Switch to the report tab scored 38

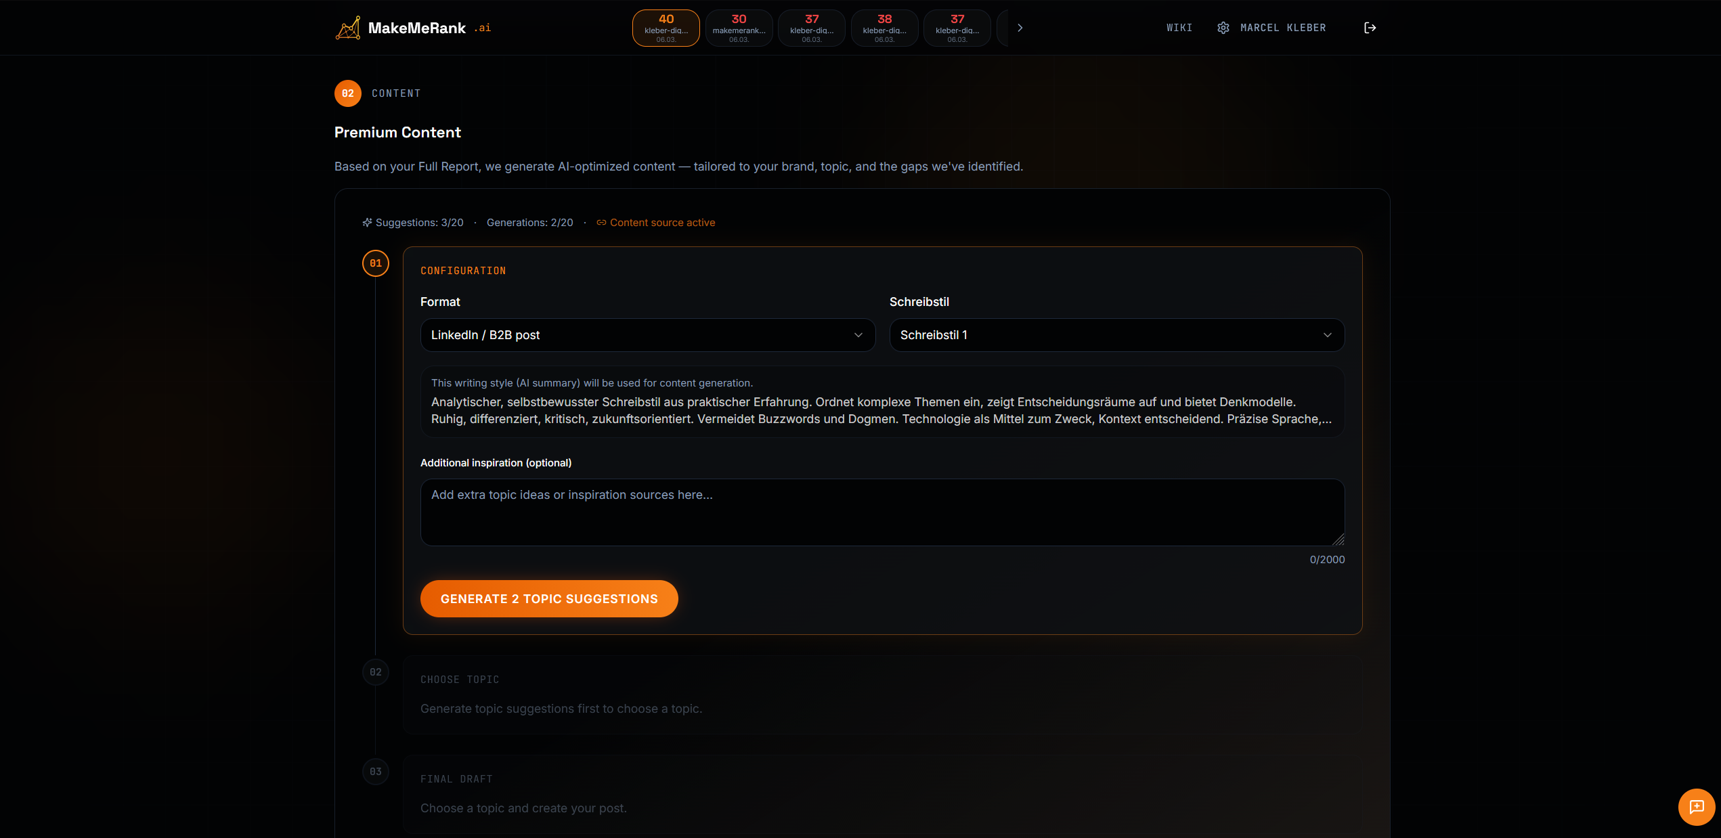pos(884,28)
